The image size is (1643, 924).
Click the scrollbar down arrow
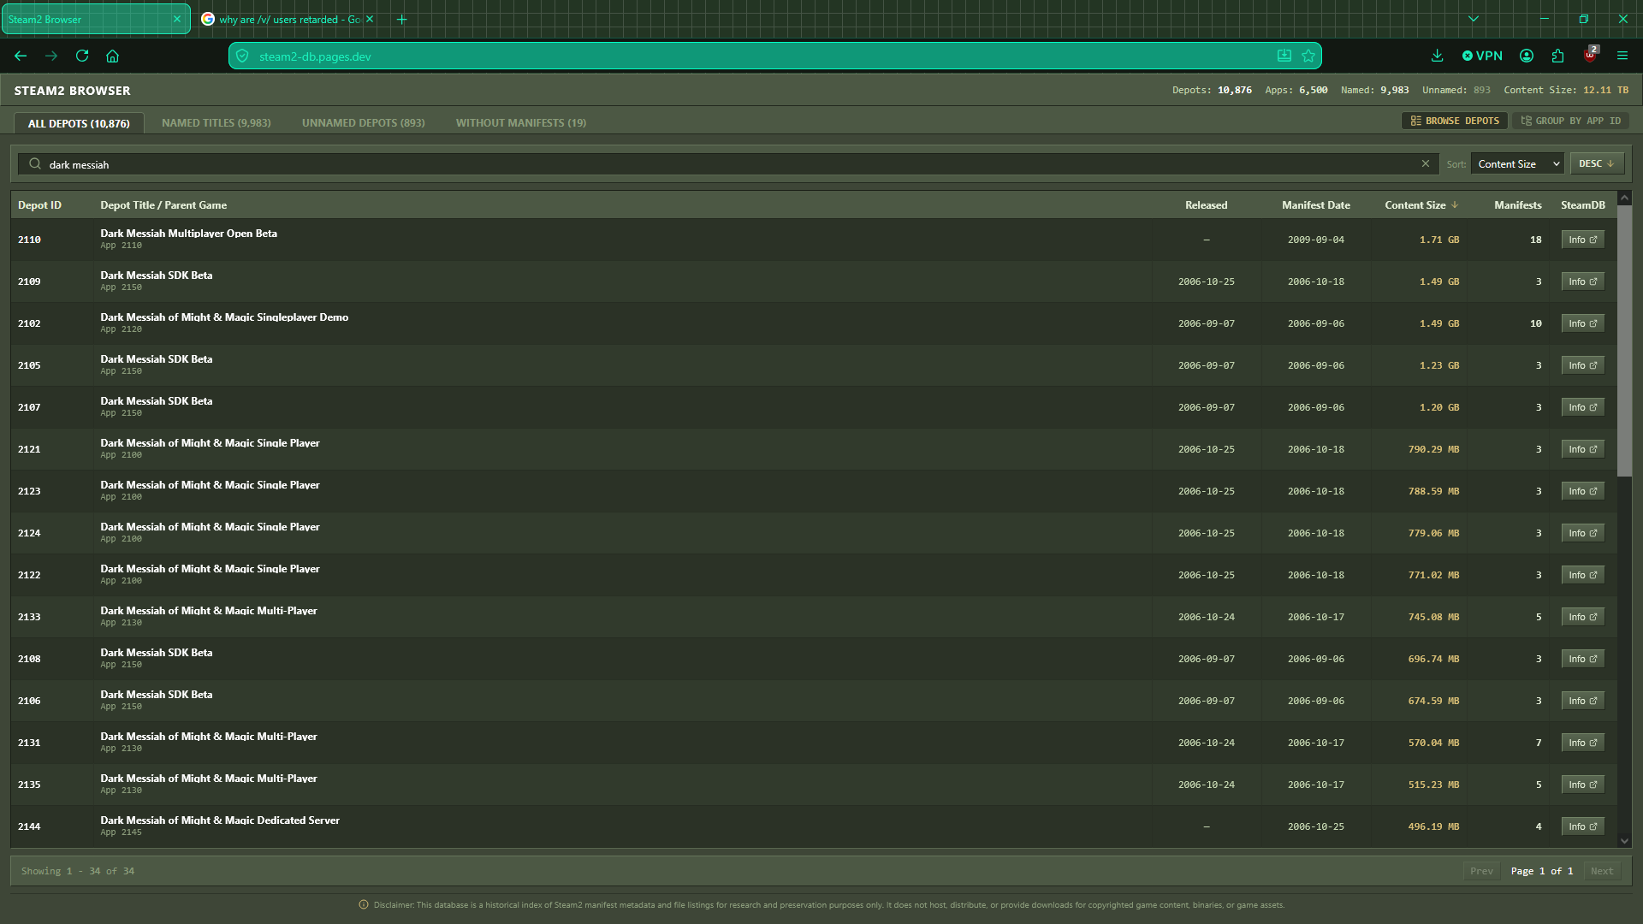(1624, 841)
